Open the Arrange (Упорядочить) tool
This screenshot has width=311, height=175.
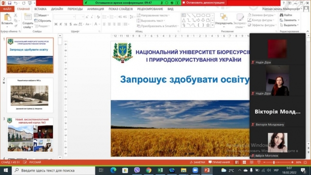point(224,20)
